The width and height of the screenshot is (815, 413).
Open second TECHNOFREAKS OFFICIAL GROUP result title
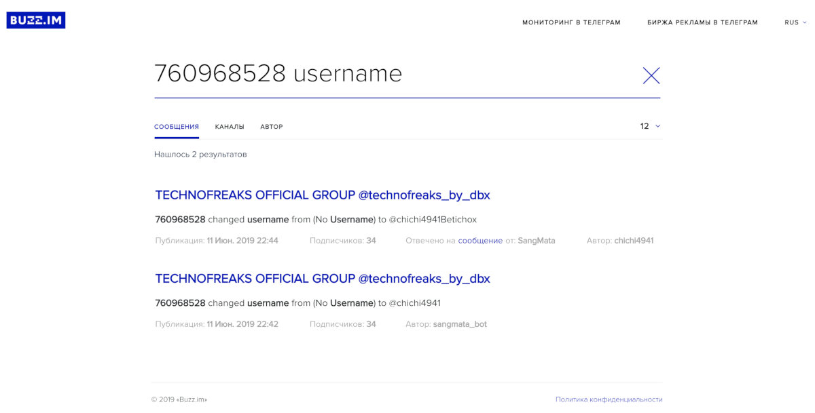pyautogui.click(x=323, y=279)
